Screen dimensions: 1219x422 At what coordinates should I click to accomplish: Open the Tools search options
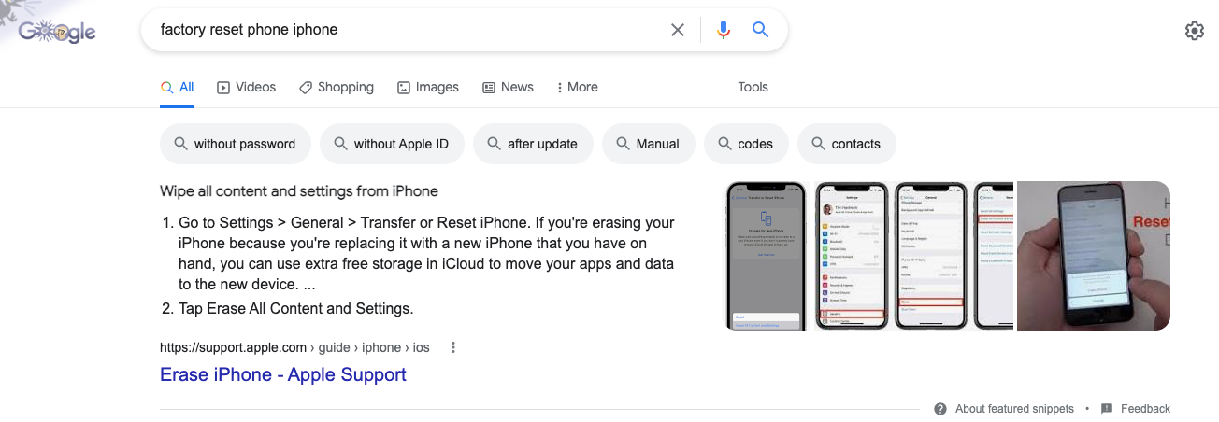pos(753,87)
